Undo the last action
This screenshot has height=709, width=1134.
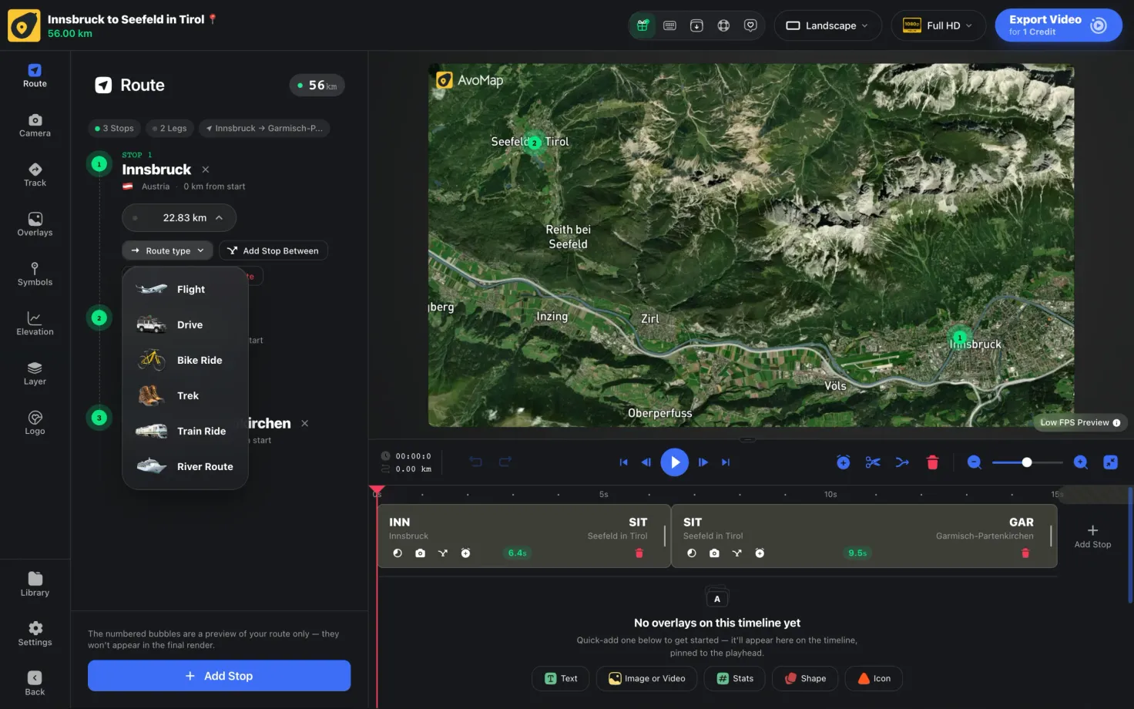[475, 462]
